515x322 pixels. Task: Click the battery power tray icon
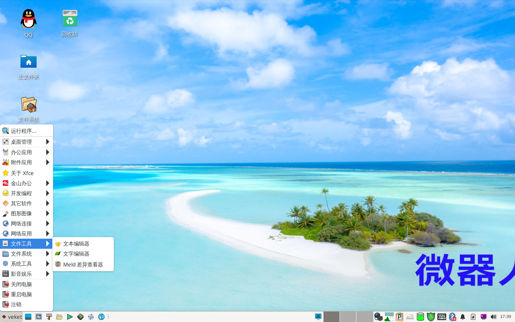[473, 317]
